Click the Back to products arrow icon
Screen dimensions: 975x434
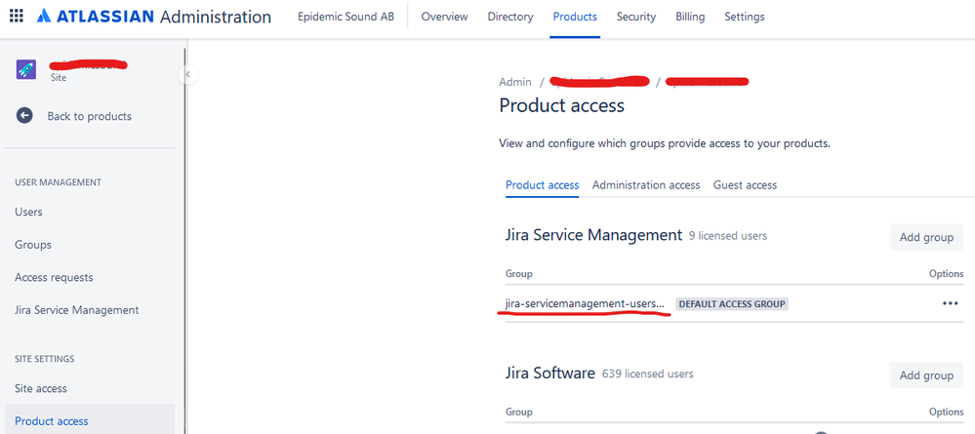point(24,116)
